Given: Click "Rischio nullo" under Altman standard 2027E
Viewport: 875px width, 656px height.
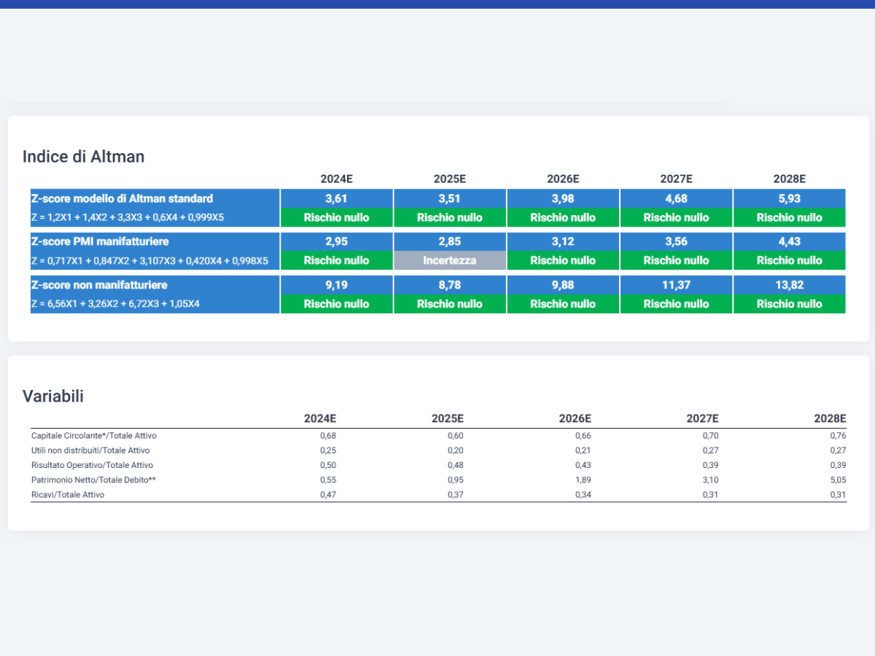Looking at the screenshot, I should coord(676,217).
